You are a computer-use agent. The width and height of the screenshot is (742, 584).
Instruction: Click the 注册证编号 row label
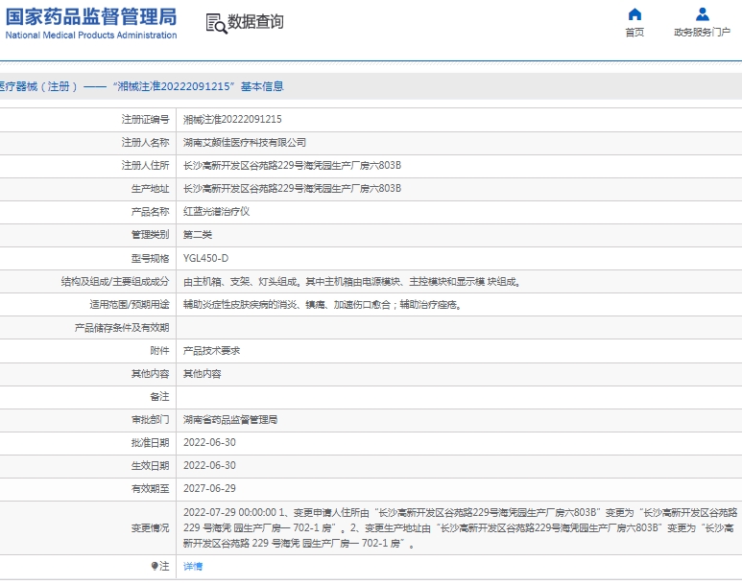coord(145,119)
